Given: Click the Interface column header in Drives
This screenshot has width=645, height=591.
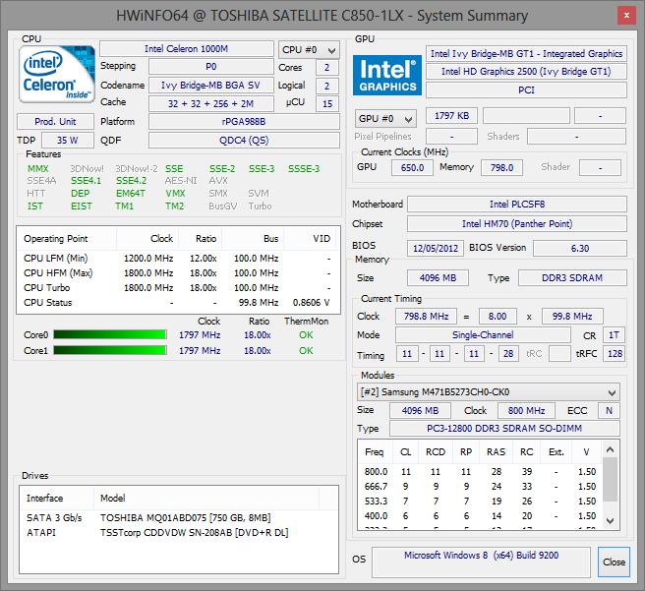Looking at the screenshot, I should 57,499.
